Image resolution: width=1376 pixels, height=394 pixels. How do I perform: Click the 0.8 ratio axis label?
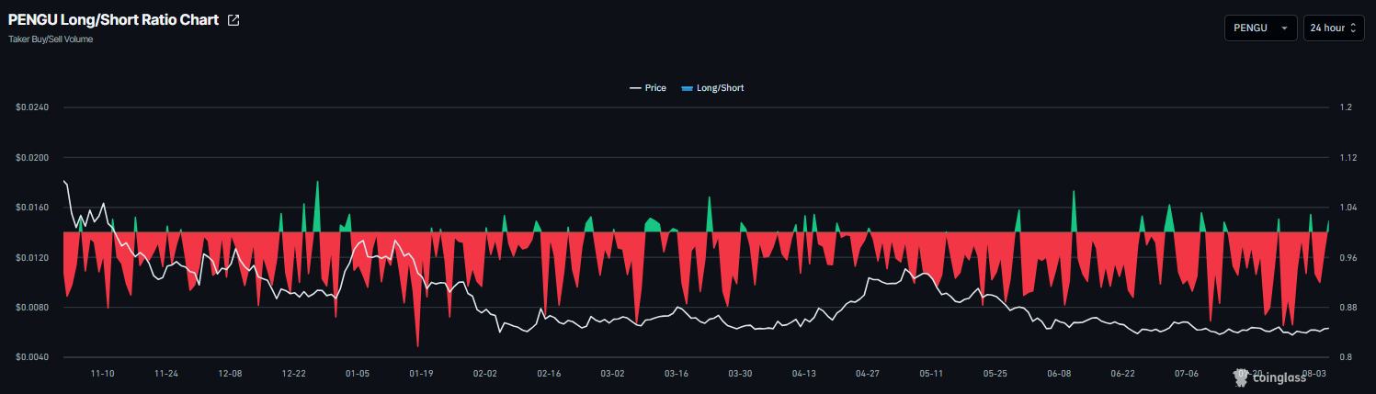point(1346,357)
